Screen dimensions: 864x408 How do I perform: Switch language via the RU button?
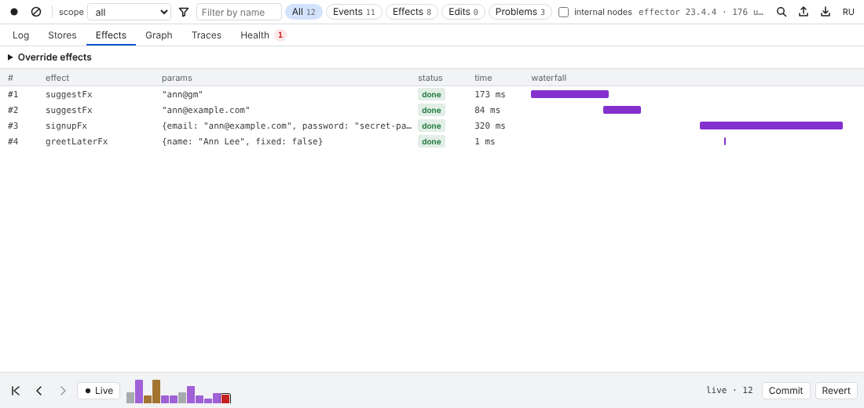[x=848, y=12]
